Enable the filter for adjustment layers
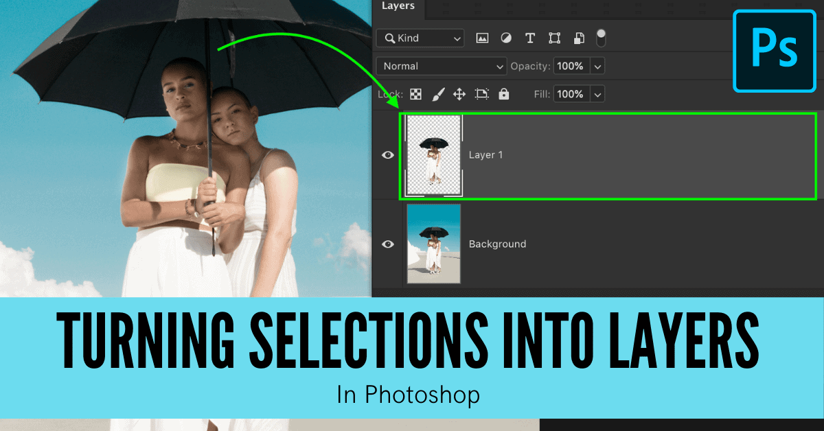This screenshot has height=431, width=824. (x=506, y=38)
